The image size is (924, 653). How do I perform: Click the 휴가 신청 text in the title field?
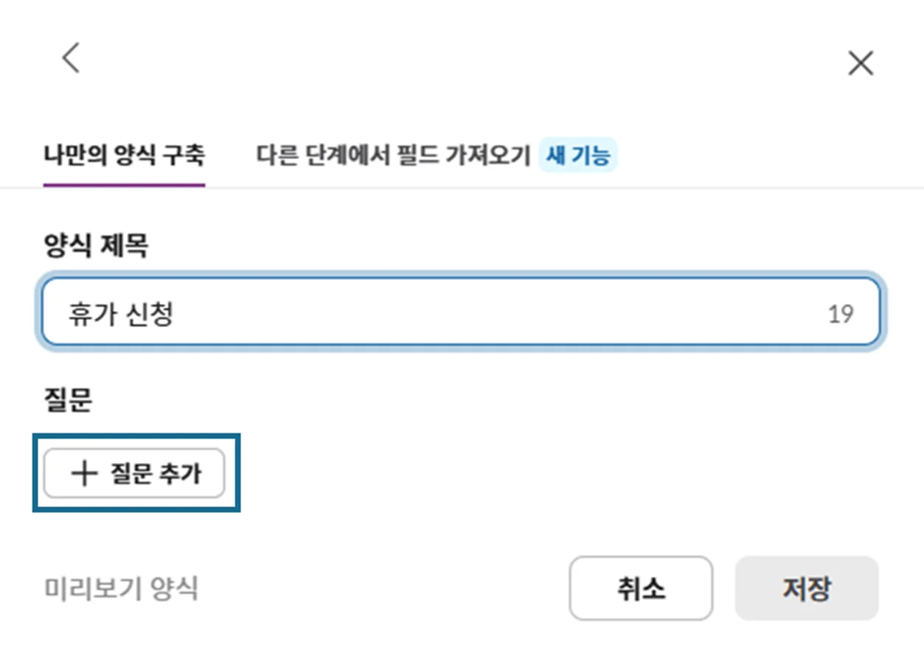[121, 315]
